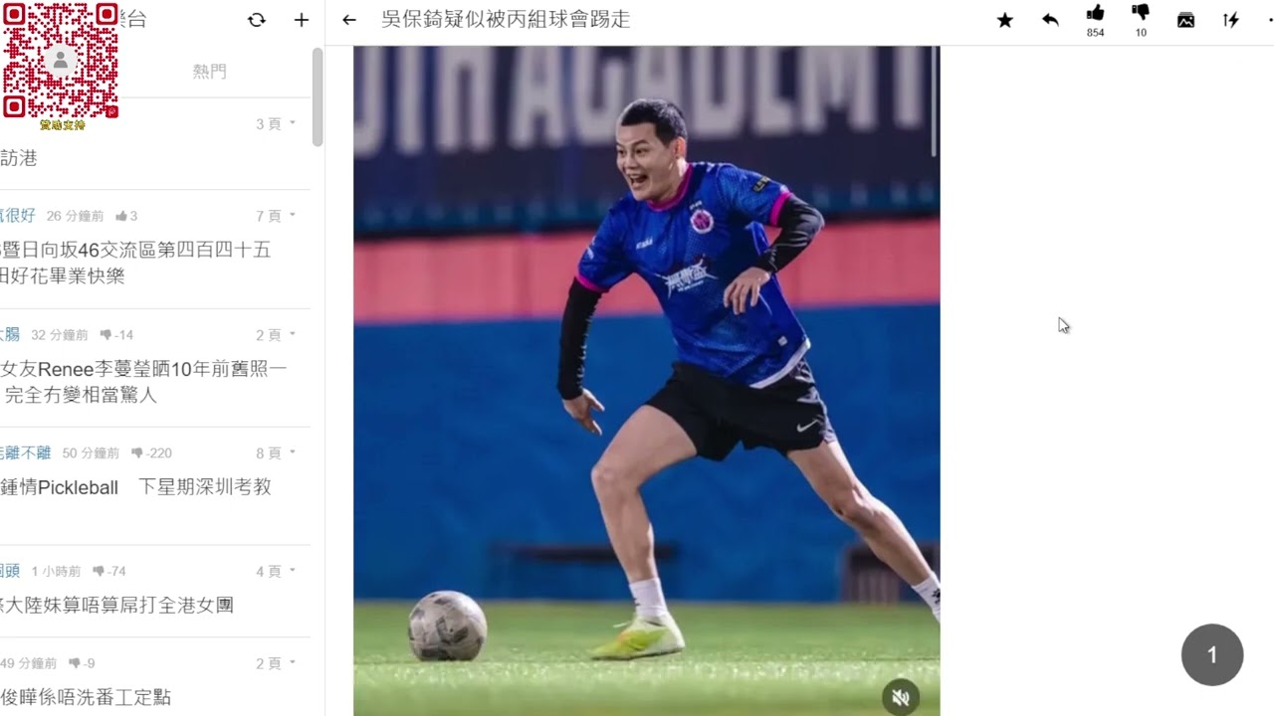Open the Pickleball 深圳考教 thread
Viewport: 1274px width, 716px height.
(136, 487)
